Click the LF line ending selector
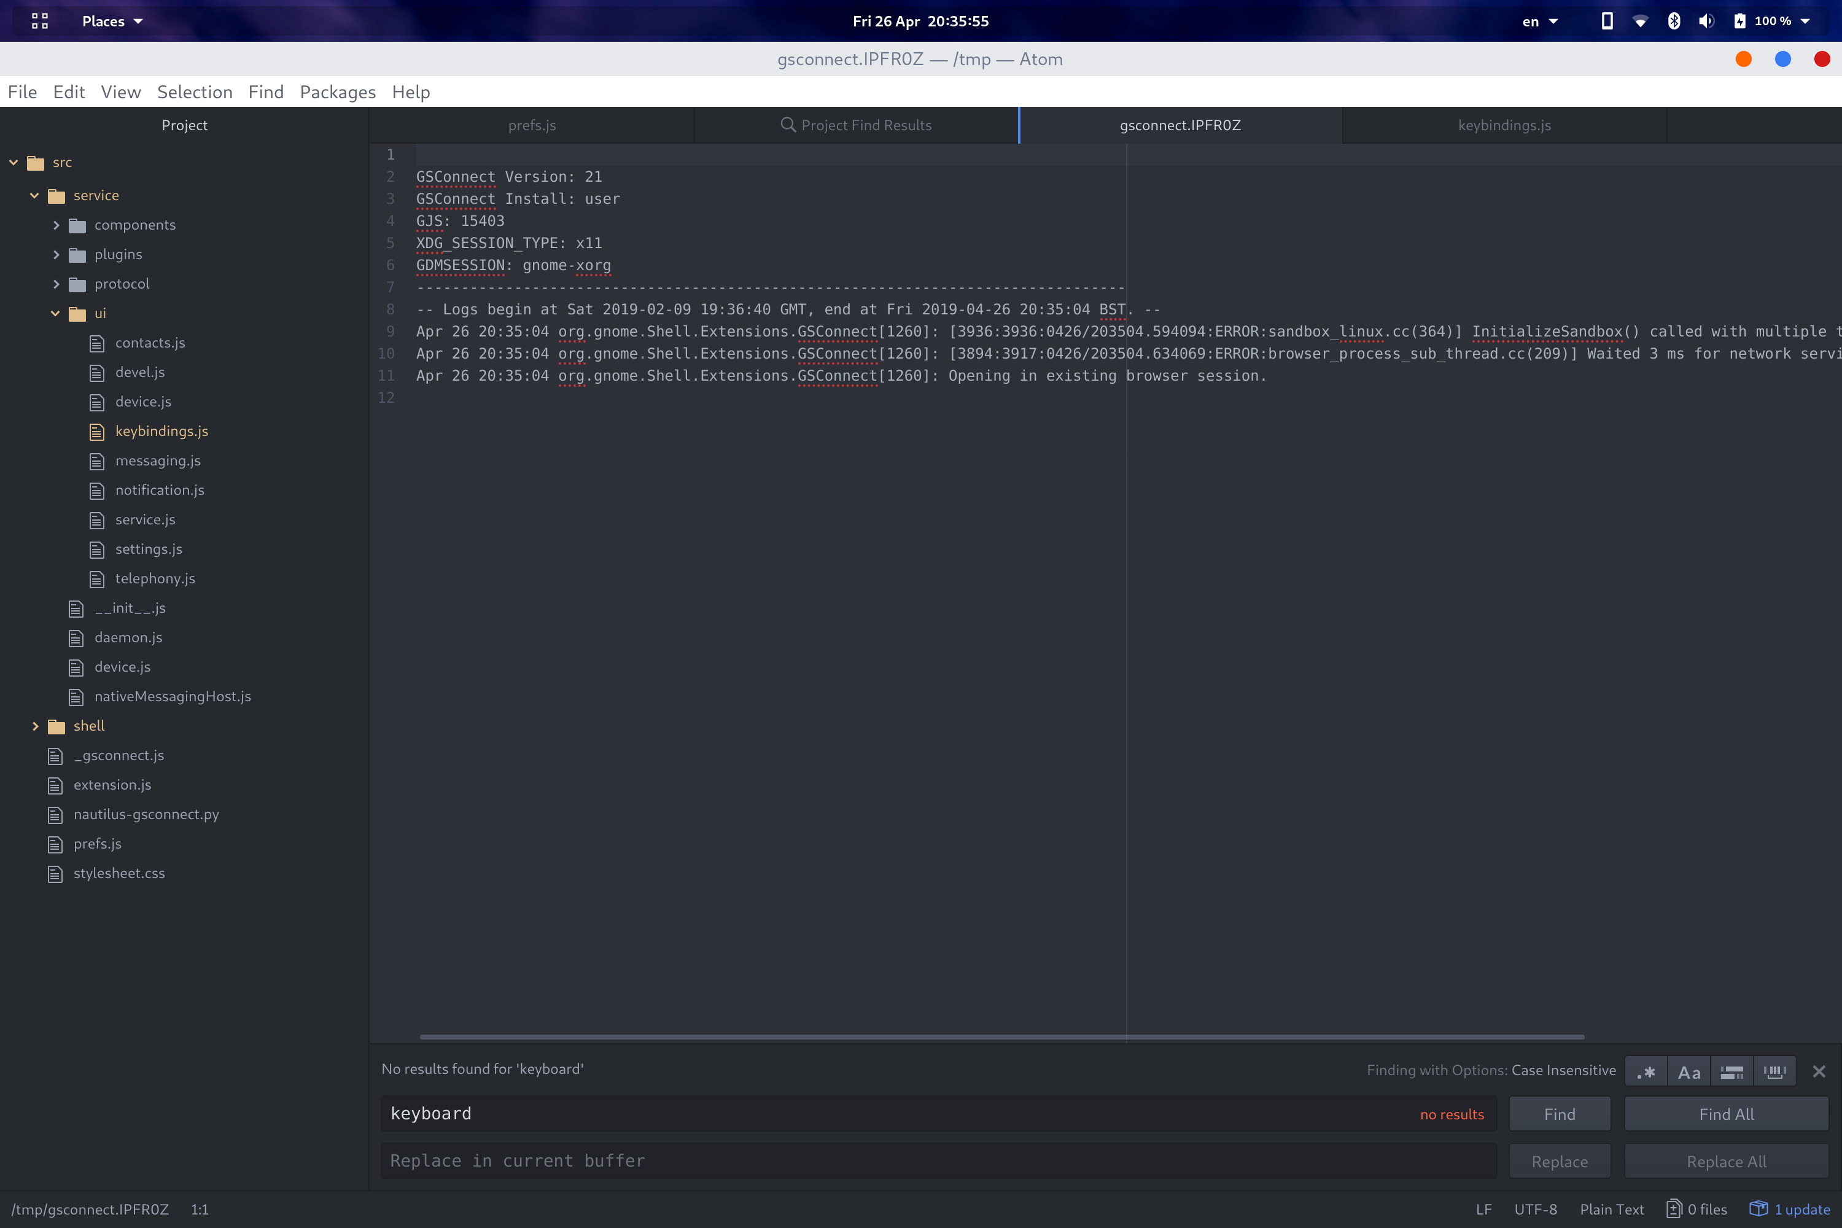 [1484, 1209]
